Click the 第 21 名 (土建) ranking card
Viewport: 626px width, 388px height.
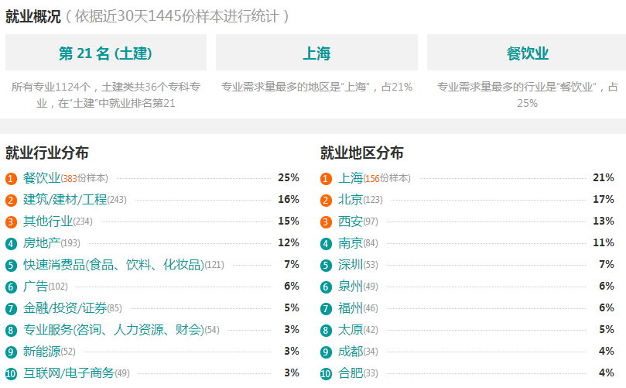tap(106, 53)
